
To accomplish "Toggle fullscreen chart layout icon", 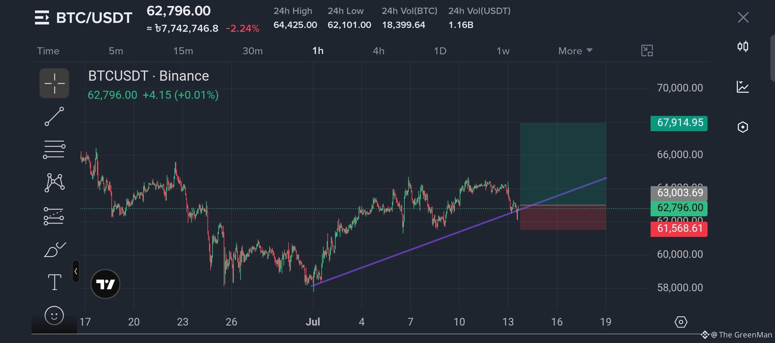I will 647,50.
